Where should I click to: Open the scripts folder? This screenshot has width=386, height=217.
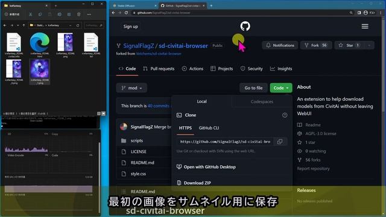click(x=137, y=140)
